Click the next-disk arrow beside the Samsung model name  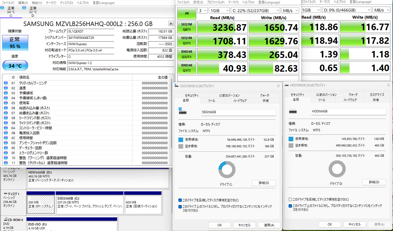pos(171,24)
